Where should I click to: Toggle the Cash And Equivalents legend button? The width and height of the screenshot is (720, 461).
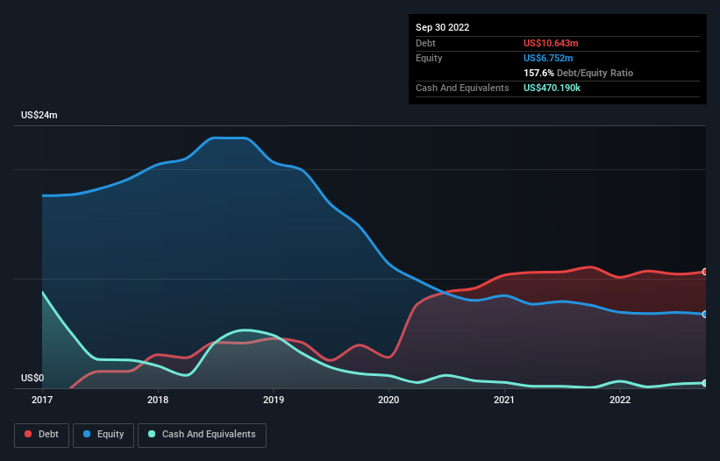coord(202,435)
